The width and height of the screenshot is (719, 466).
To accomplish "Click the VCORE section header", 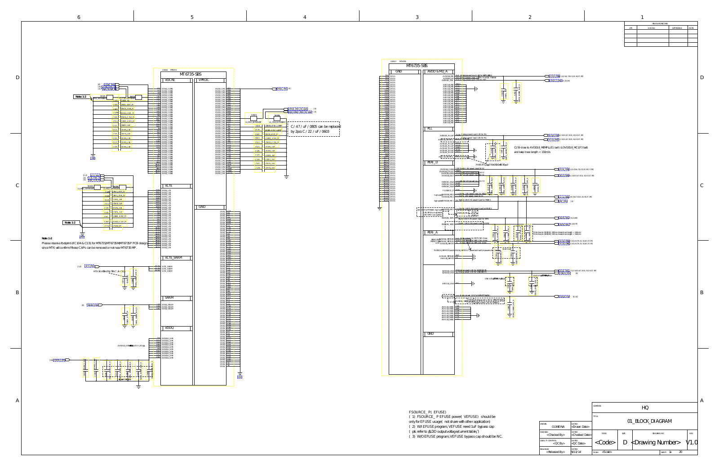I will coord(170,80).
